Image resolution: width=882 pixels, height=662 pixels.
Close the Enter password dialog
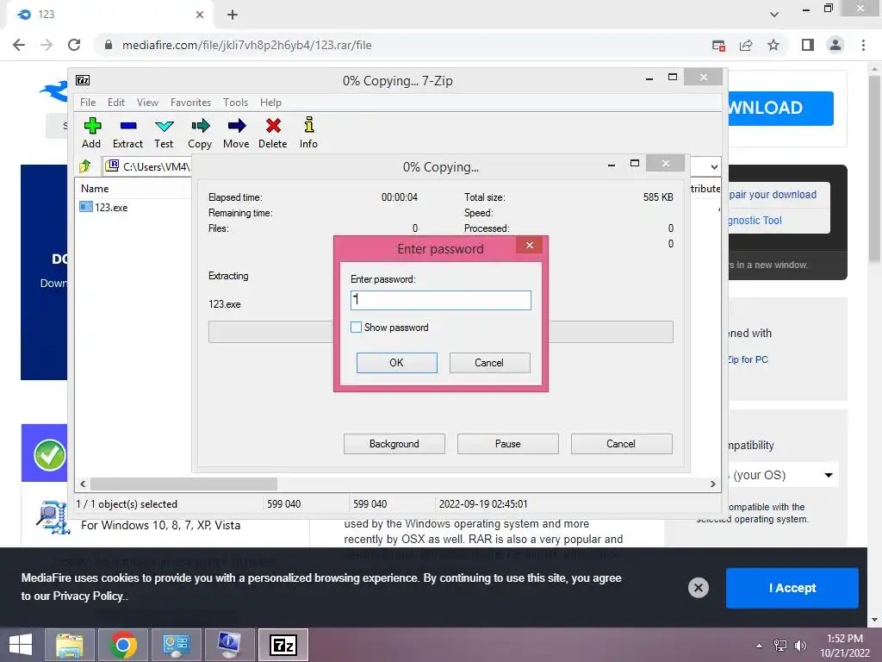pyautogui.click(x=530, y=245)
